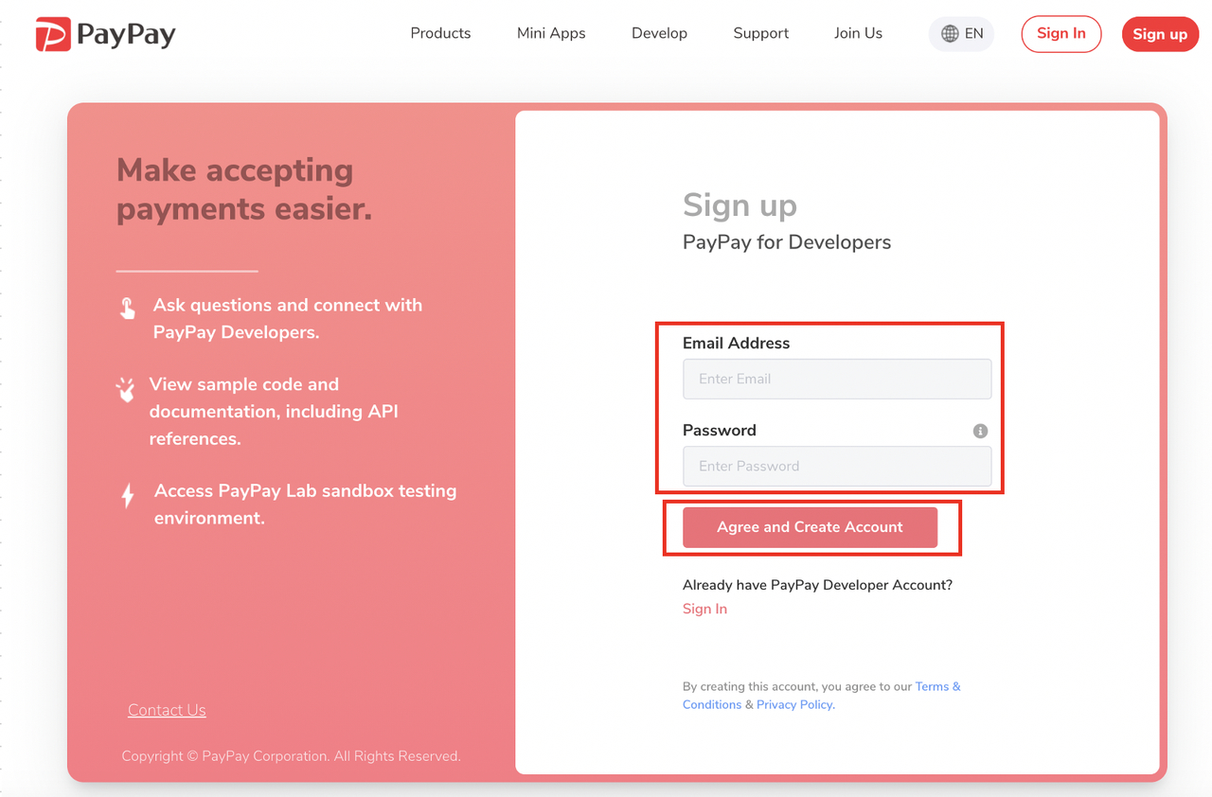The height and width of the screenshot is (797, 1212).
Task: Click the Sign In link below the form
Action: (704, 609)
